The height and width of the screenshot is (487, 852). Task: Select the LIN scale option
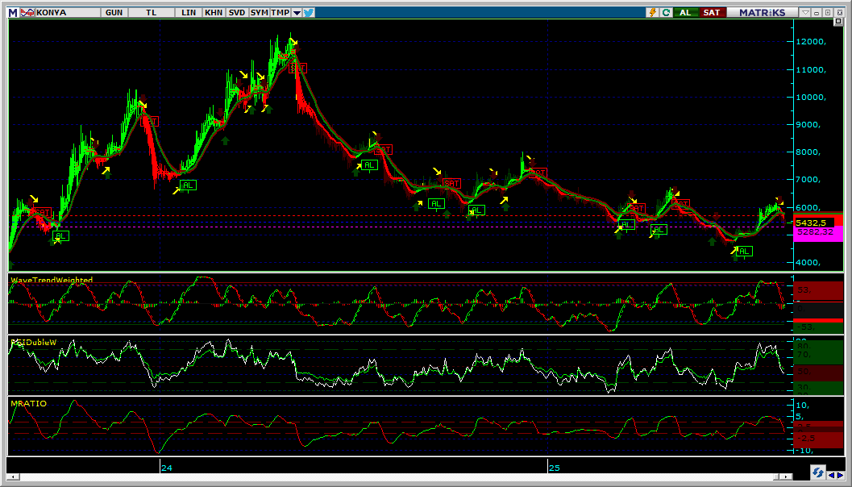click(x=189, y=12)
